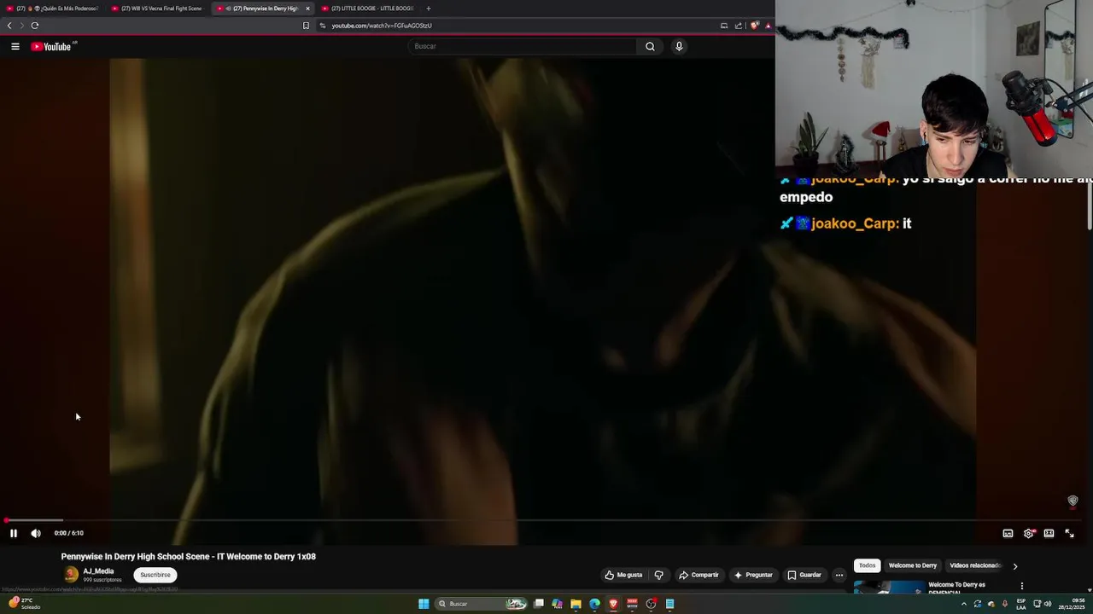Open the taskbar volume speaker icon
This screenshot has height=614, width=1093.
pyautogui.click(x=1048, y=604)
